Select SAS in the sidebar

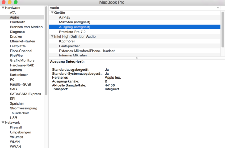13,89
